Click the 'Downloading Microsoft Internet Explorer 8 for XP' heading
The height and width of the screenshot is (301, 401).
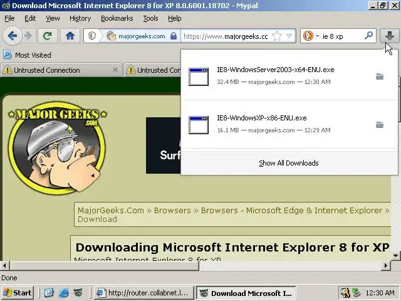coord(232,248)
